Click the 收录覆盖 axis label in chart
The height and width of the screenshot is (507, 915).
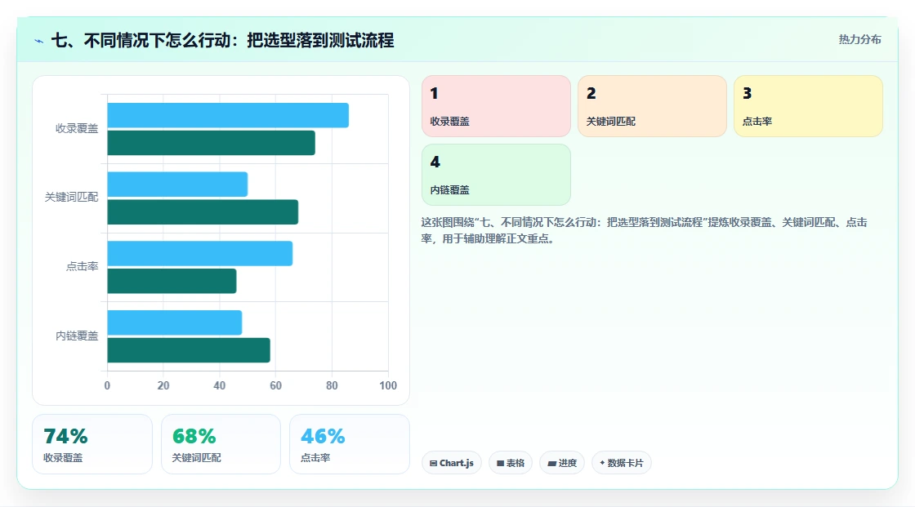77,128
